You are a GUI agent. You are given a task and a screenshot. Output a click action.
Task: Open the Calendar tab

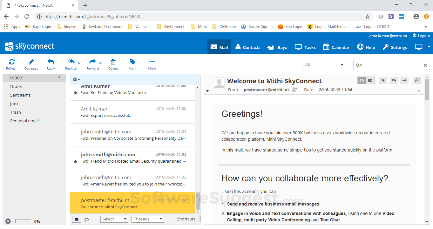(x=336, y=47)
